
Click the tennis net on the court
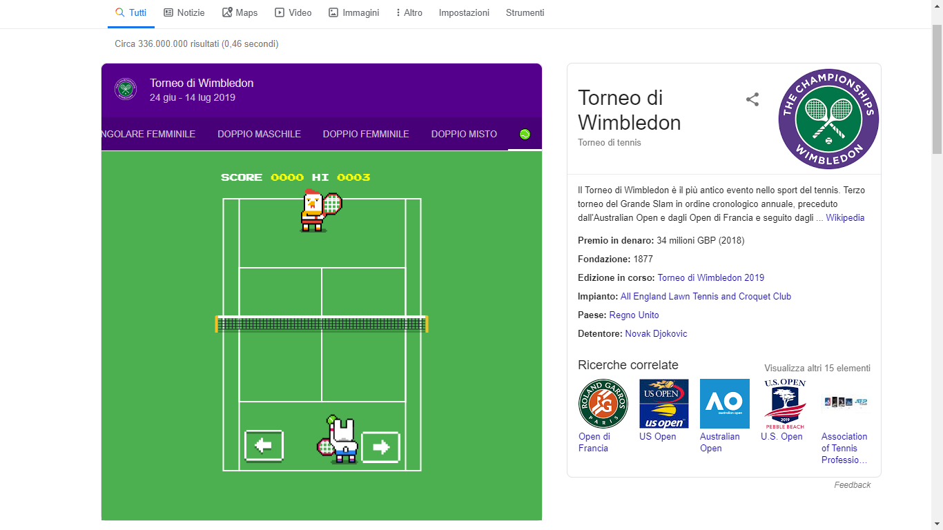(x=322, y=324)
